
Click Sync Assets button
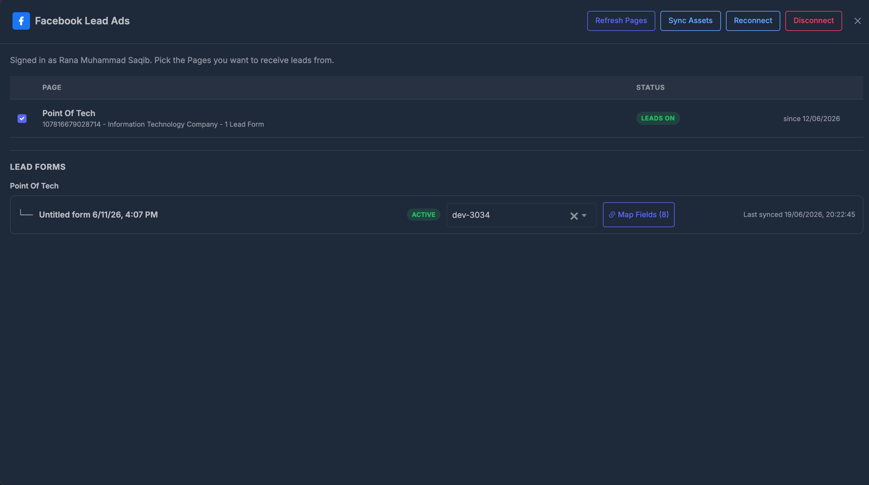tap(690, 21)
